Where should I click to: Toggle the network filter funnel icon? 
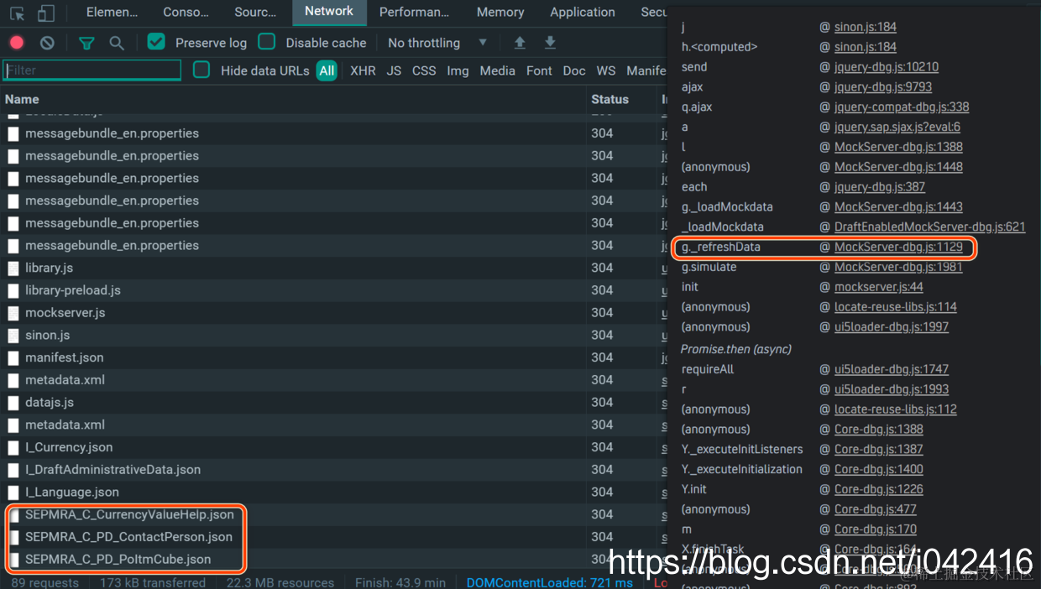click(x=86, y=43)
